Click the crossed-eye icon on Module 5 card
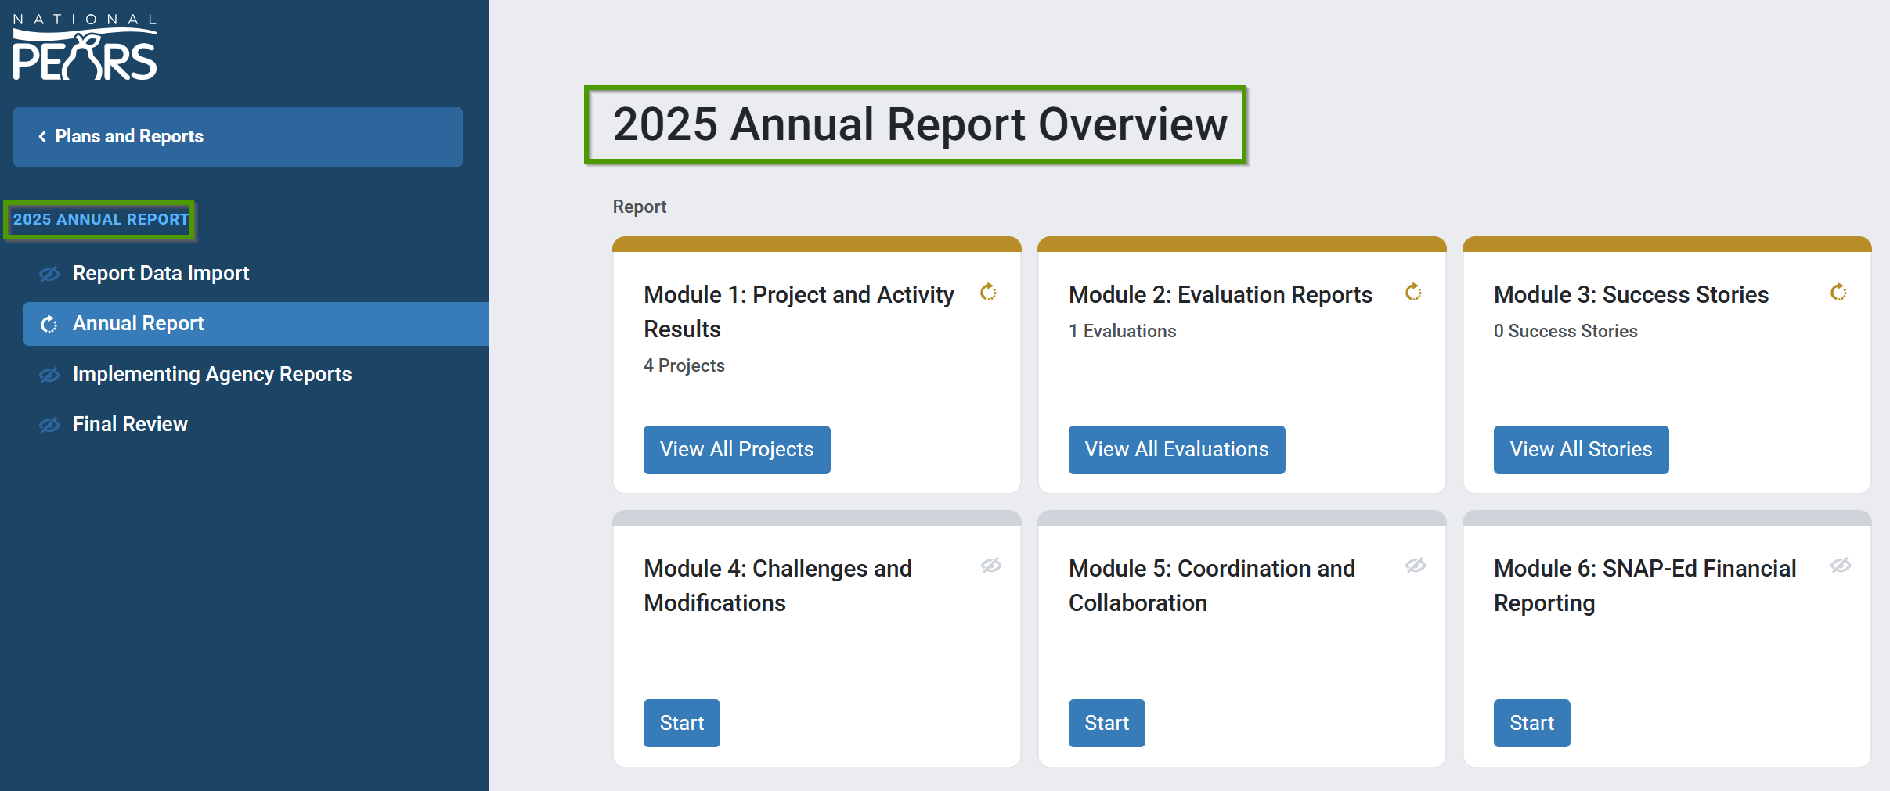The image size is (1890, 791). 1416,566
